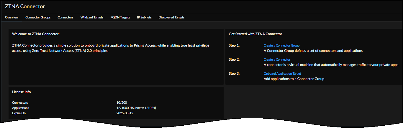Screen dimensions: 403x128
Task: View the Discovered Targets tab
Action: (x=171, y=17)
